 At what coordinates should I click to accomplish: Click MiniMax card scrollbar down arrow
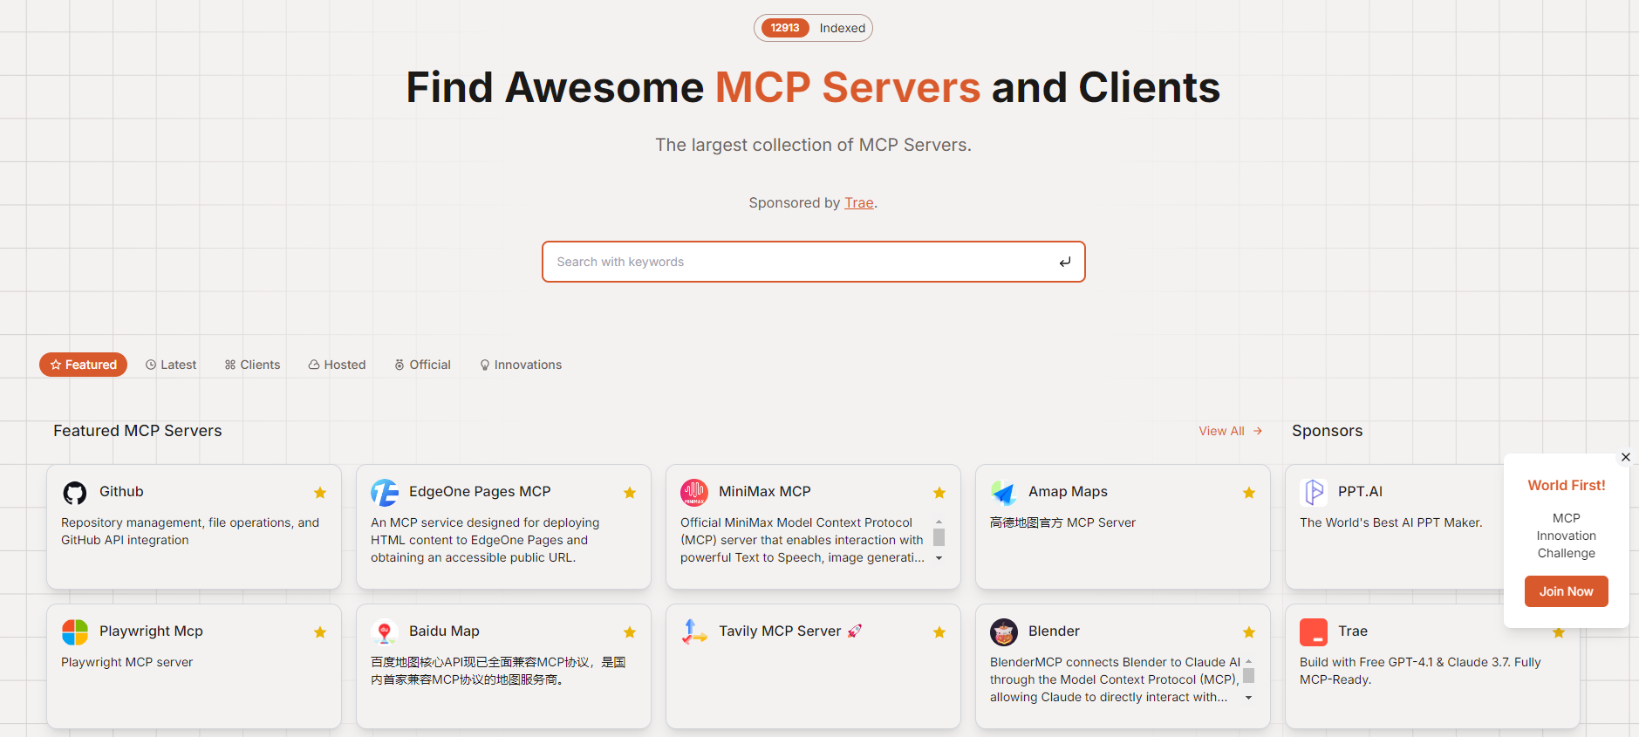(939, 558)
